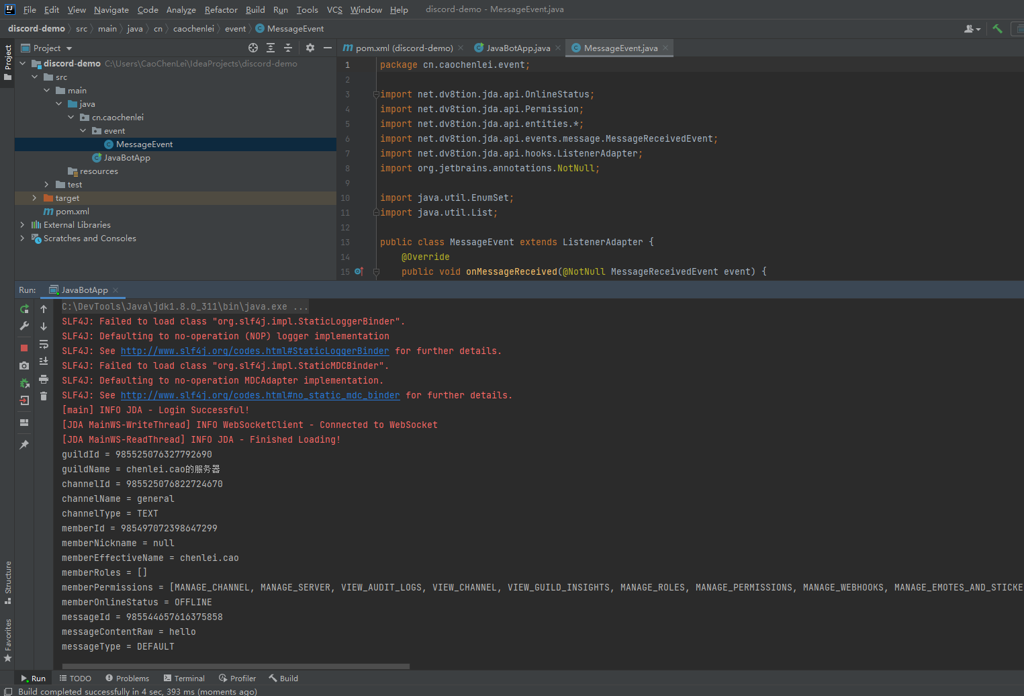Toggle soft-wrap in console output
Image resolution: width=1024 pixels, height=696 pixels.
click(x=44, y=344)
